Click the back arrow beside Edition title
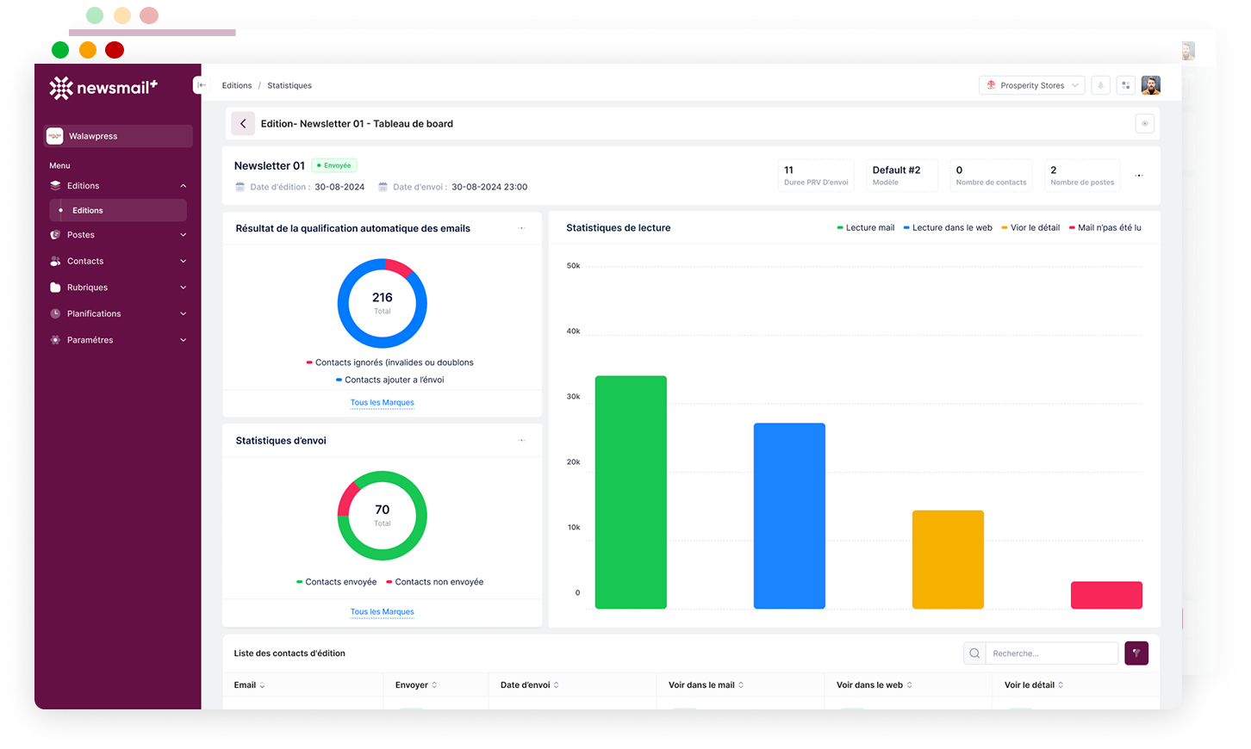Screen dimensions: 1251x749 coord(243,124)
